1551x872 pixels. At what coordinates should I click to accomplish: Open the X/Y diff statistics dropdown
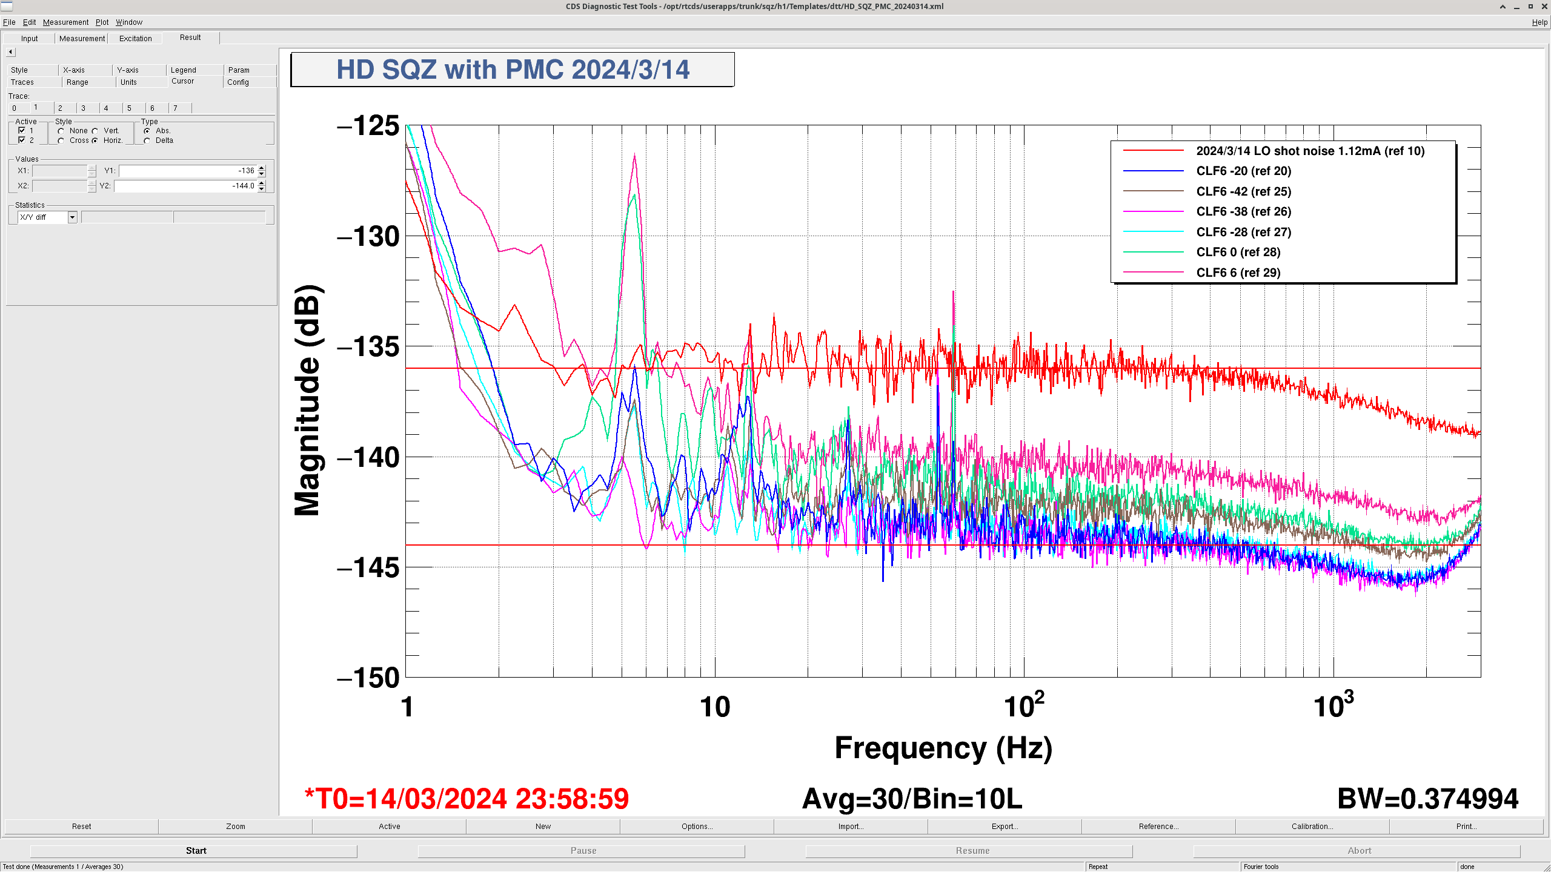pyautogui.click(x=72, y=217)
